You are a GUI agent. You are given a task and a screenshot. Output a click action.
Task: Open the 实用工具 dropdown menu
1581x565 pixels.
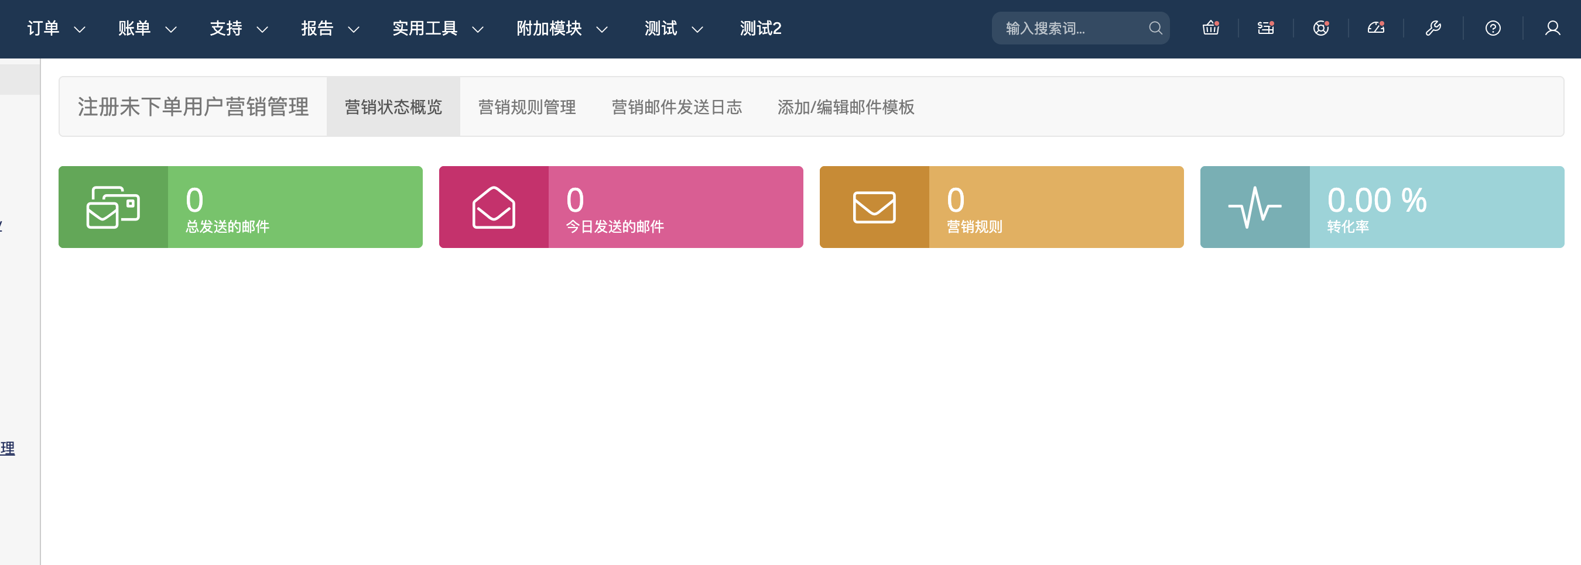pyautogui.click(x=437, y=28)
